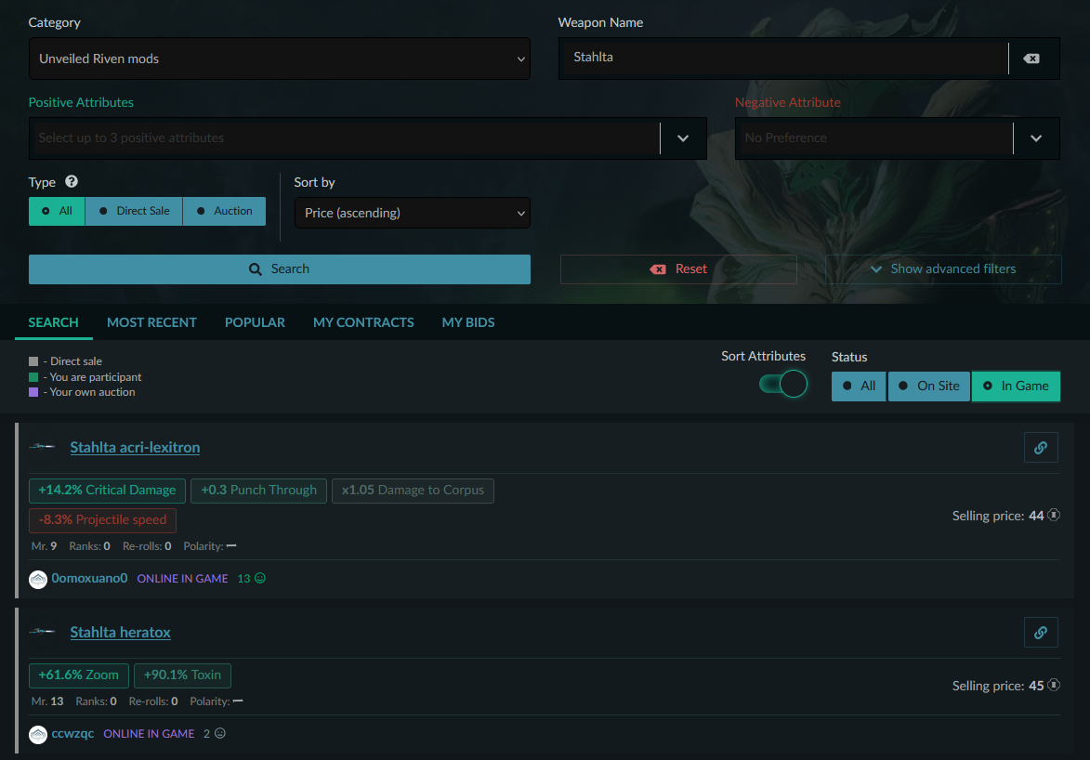Clear the Stahlta weapon name field
1090x760 pixels.
click(1031, 59)
